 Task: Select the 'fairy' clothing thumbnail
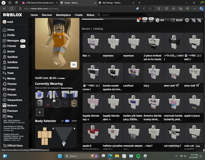click(x=154, y=73)
